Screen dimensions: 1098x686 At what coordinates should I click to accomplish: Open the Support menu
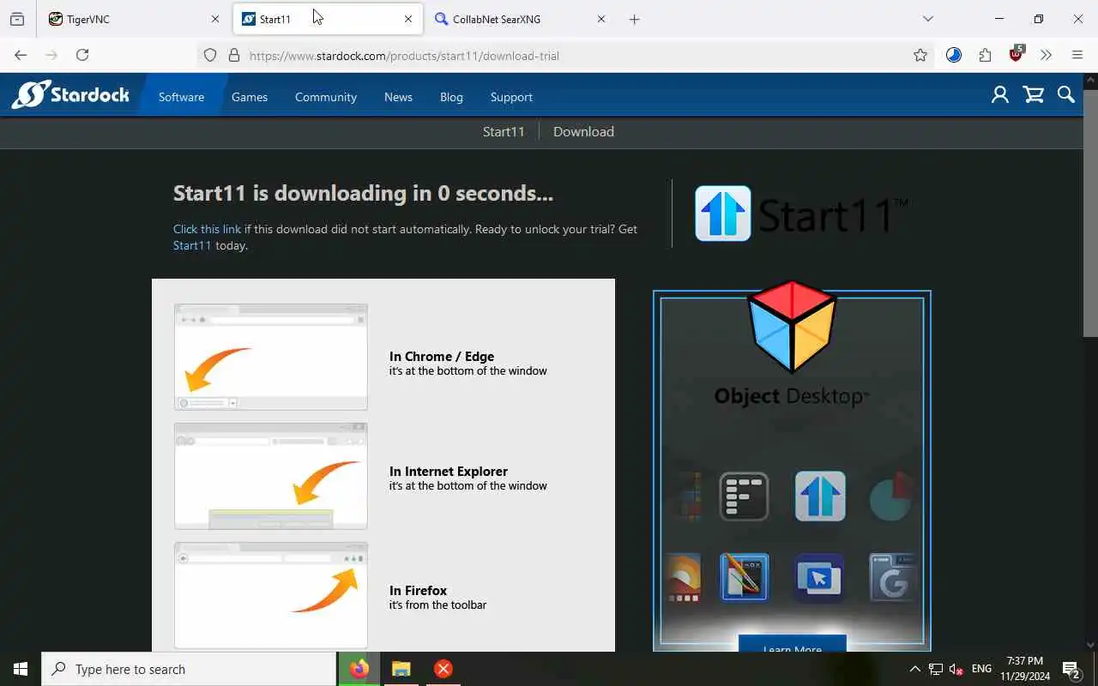click(x=511, y=97)
